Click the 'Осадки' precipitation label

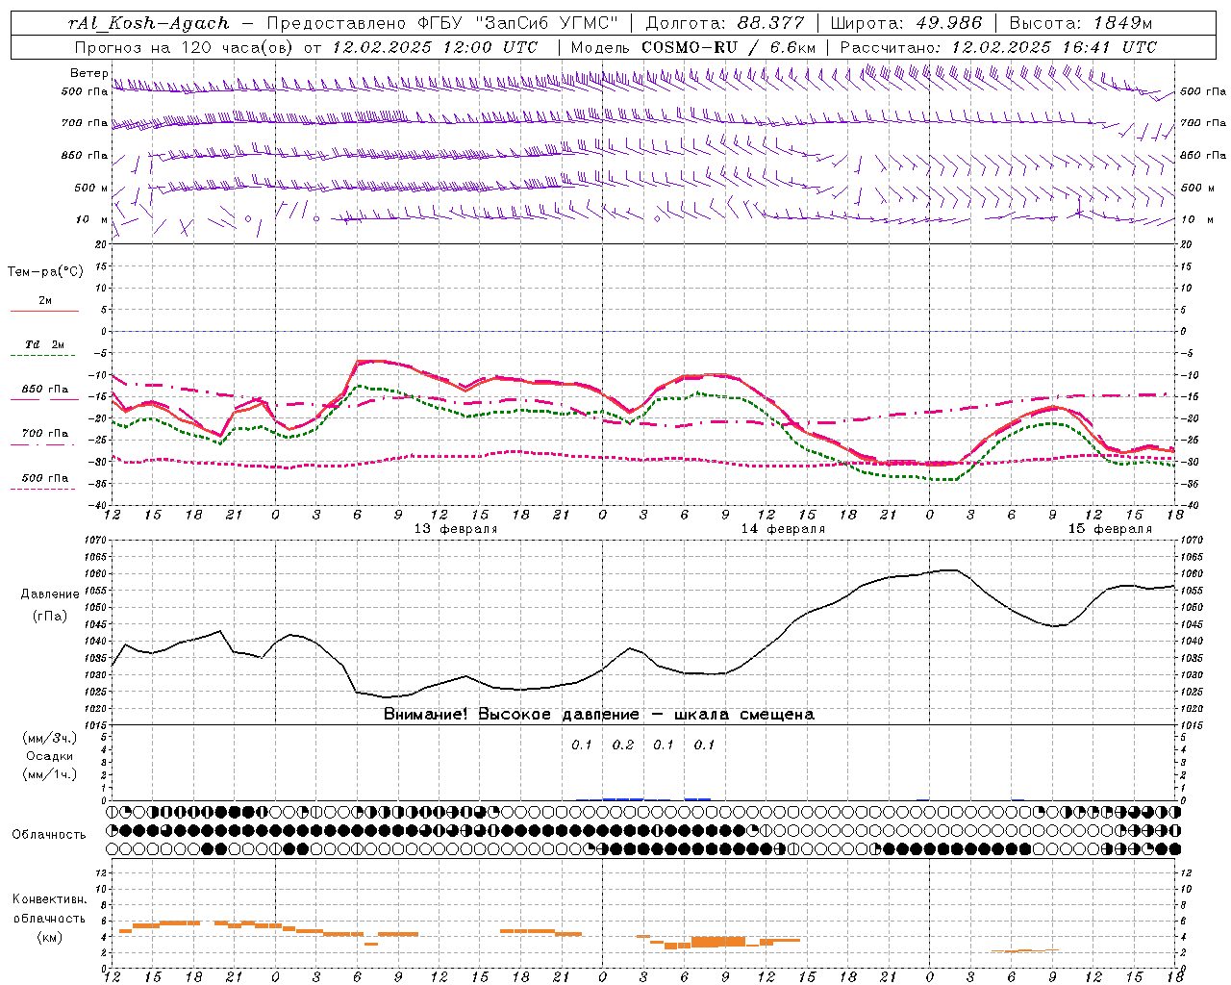pos(50,756)
